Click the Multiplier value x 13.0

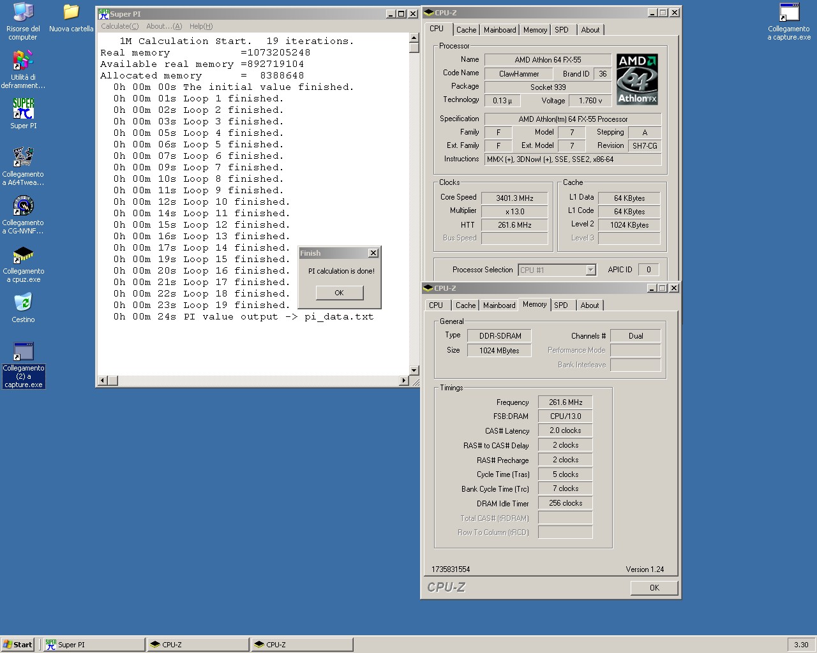tap(514, 212)
